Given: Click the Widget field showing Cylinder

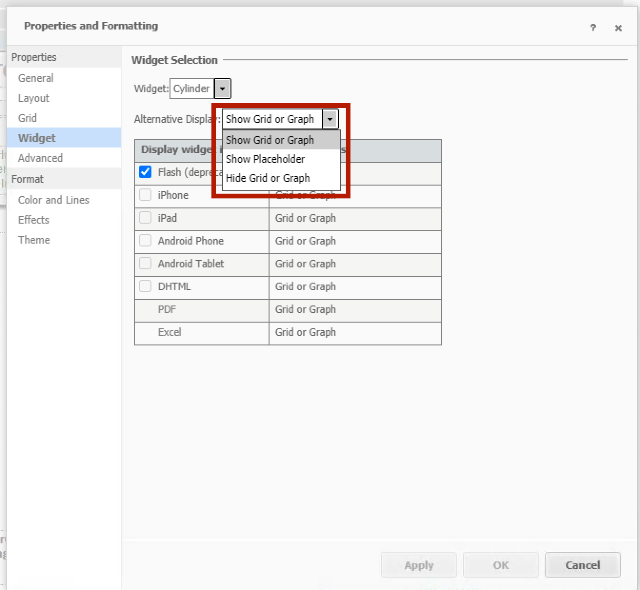Looking at the screenshot, I should point(192,88).
